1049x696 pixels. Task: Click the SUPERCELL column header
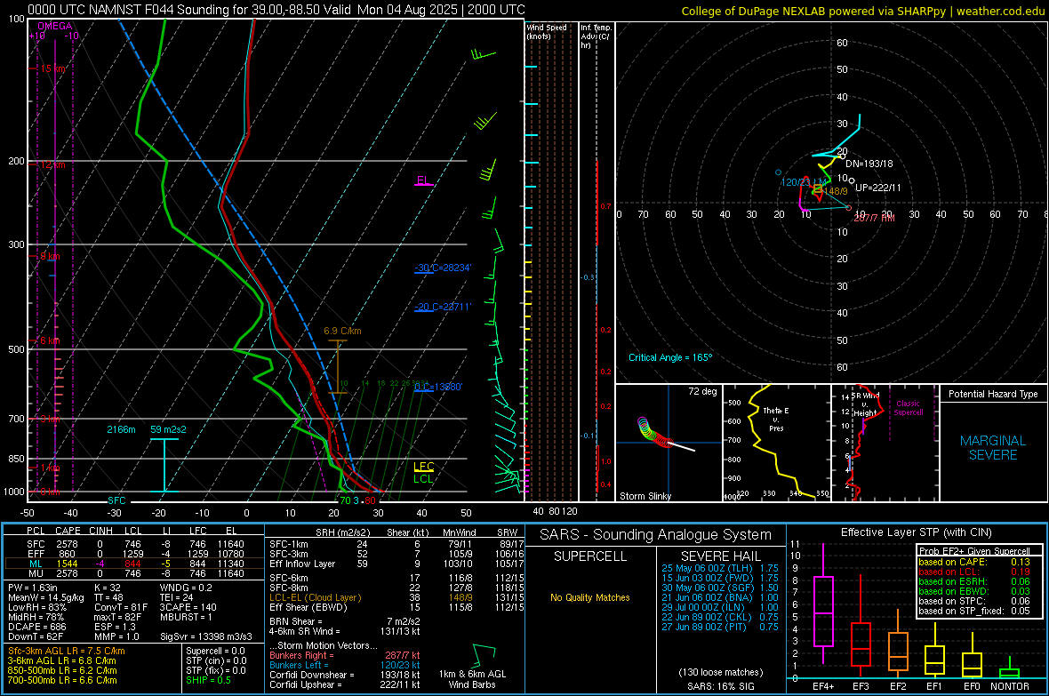590,556
